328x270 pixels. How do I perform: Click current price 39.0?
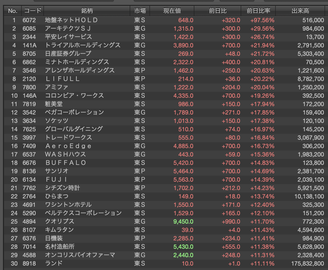tap(187, 230)
